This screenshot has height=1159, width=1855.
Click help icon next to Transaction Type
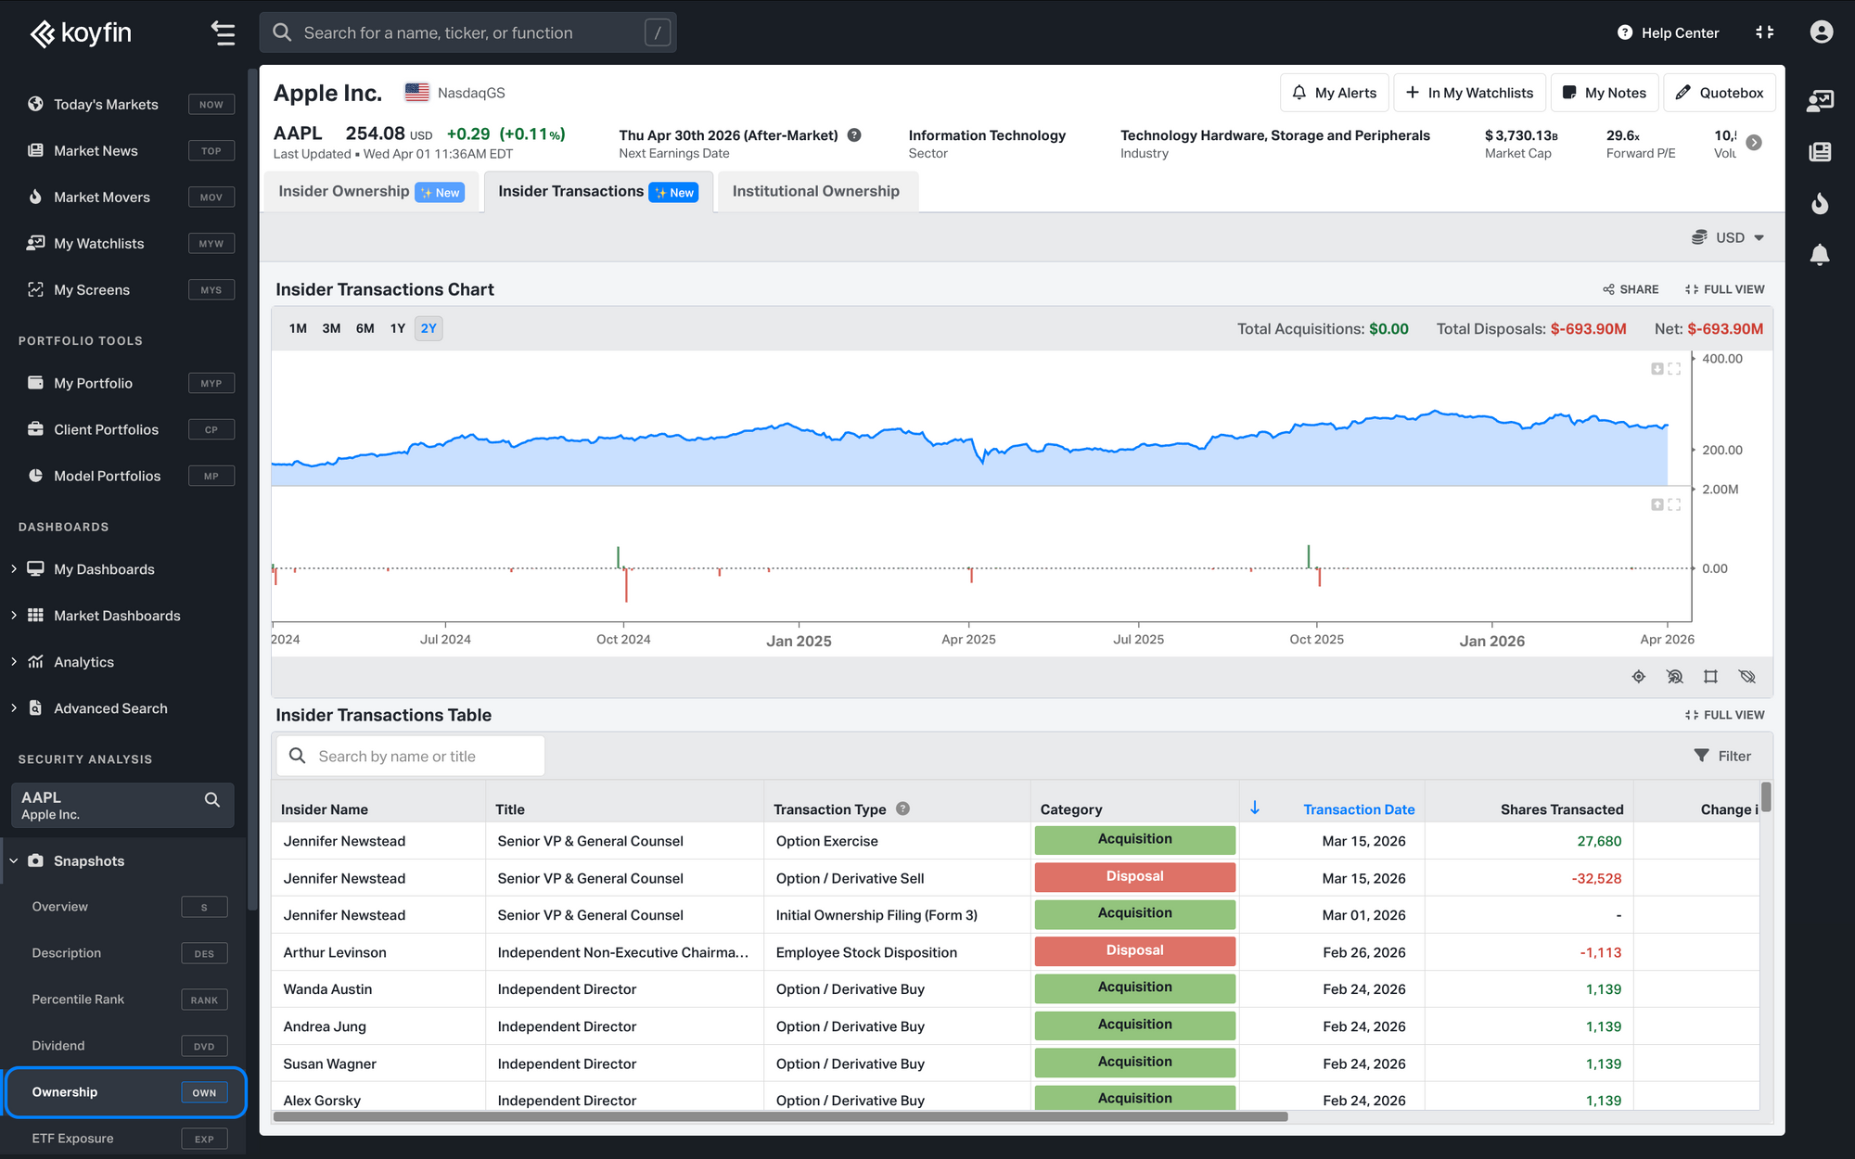[x=902, y=809]
